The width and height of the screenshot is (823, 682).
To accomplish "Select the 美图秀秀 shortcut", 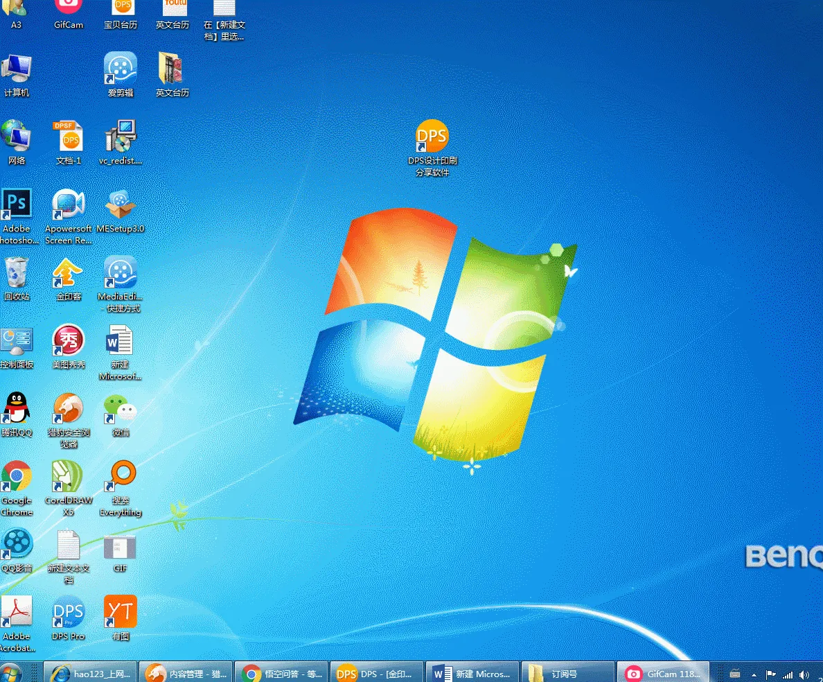I will pos(68,347).
